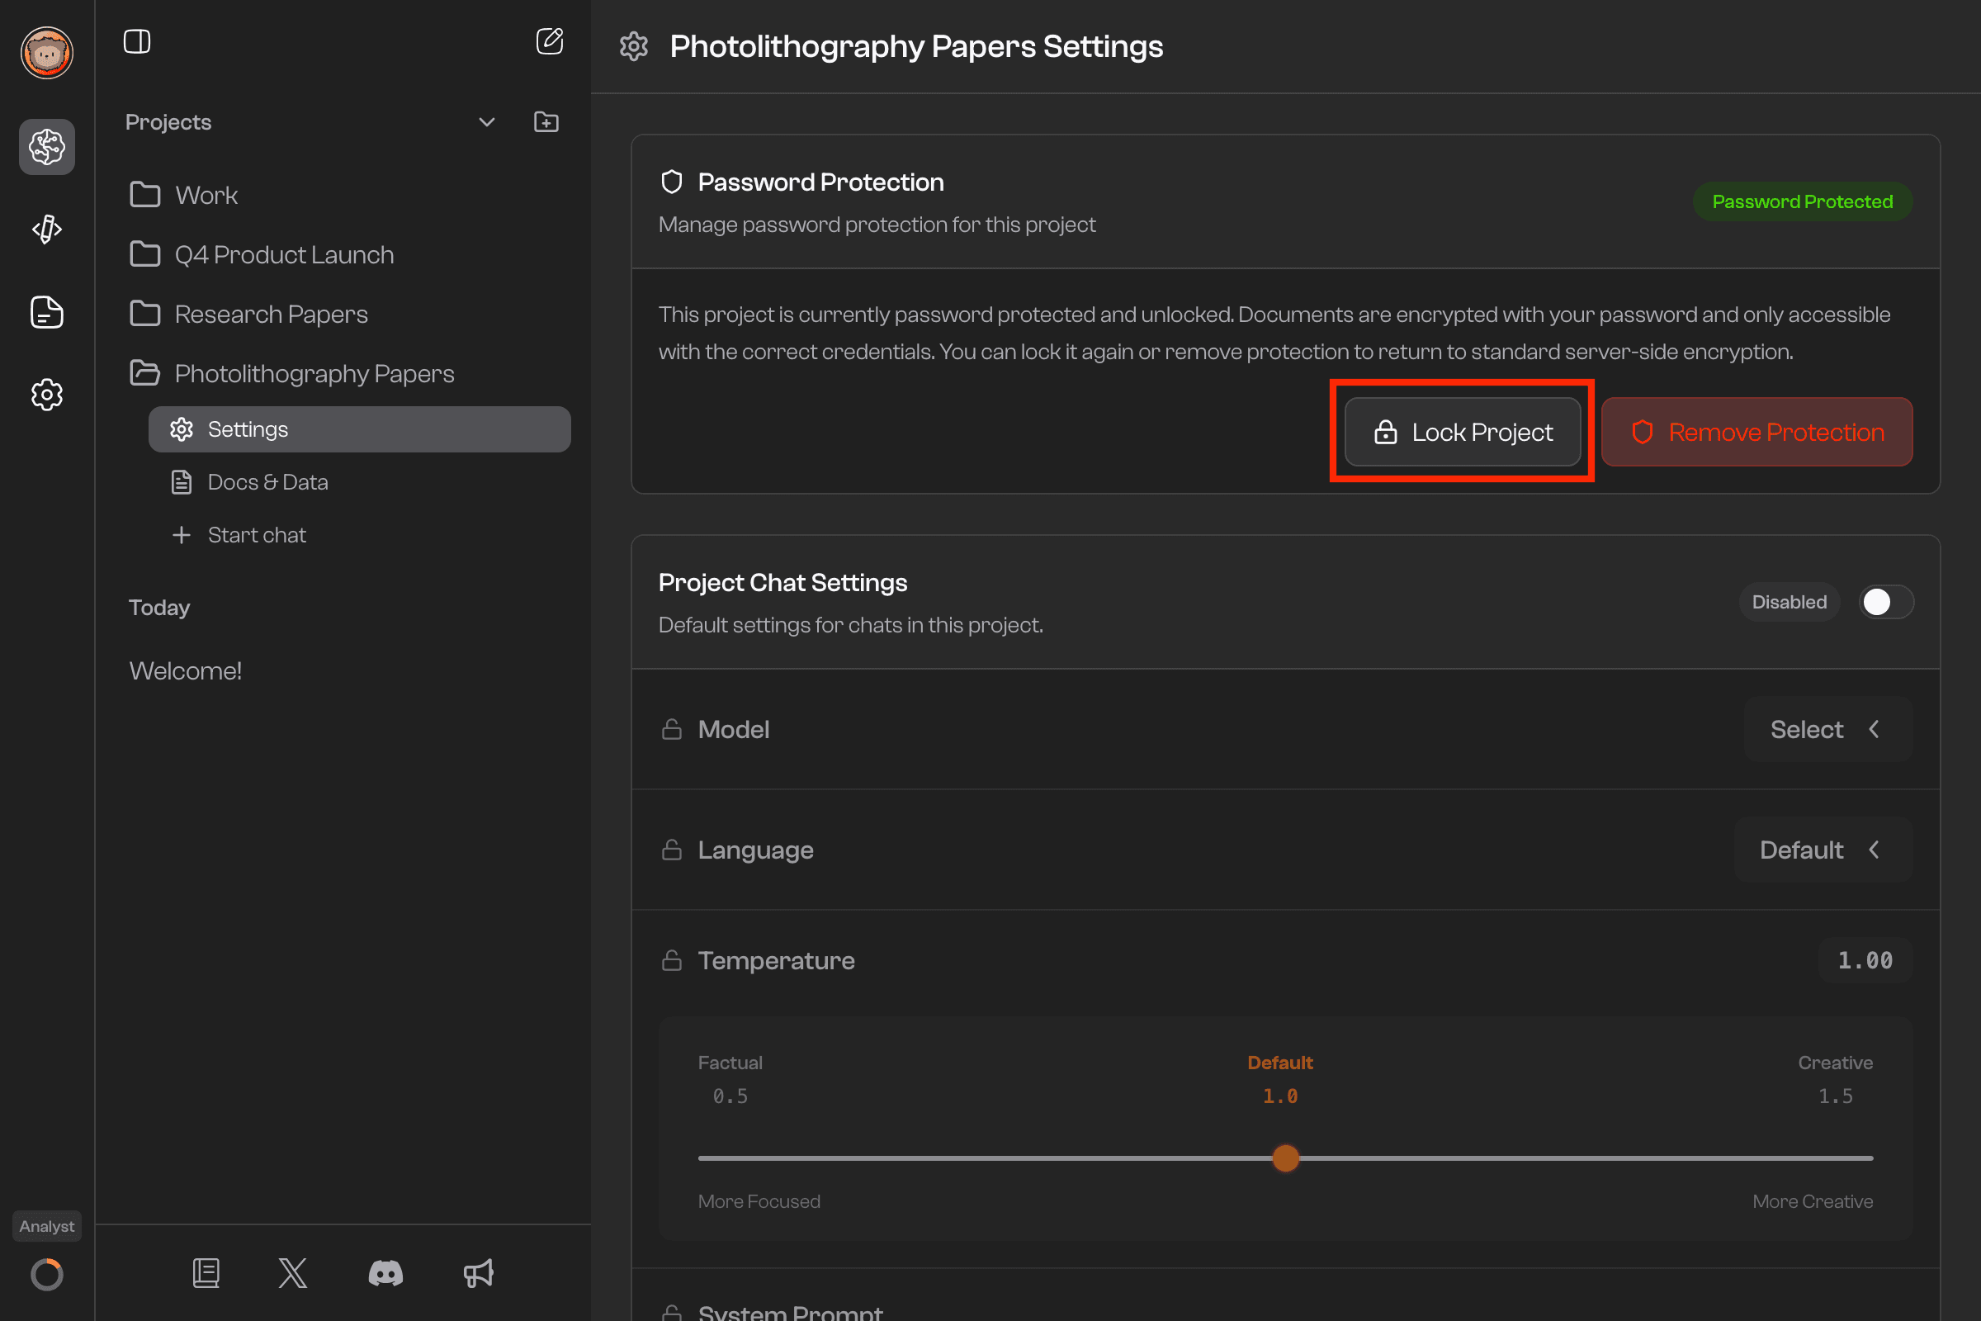The image size is (1981, 1321).
Task: Open the code pen tool icon
Action: click(x=46, y=230)
